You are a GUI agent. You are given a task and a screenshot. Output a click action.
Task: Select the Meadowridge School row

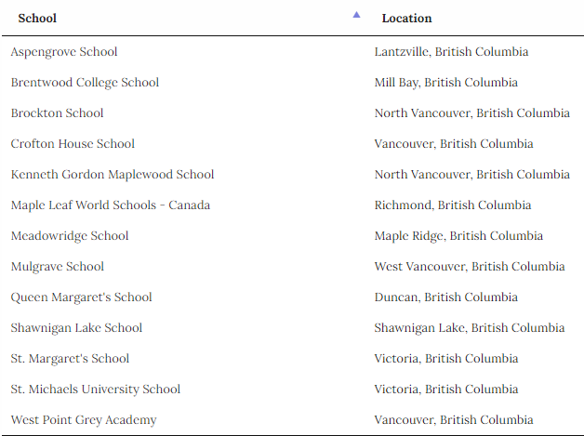coord(70,236)
